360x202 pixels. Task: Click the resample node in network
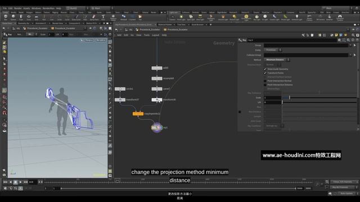[x=157, y=79]
